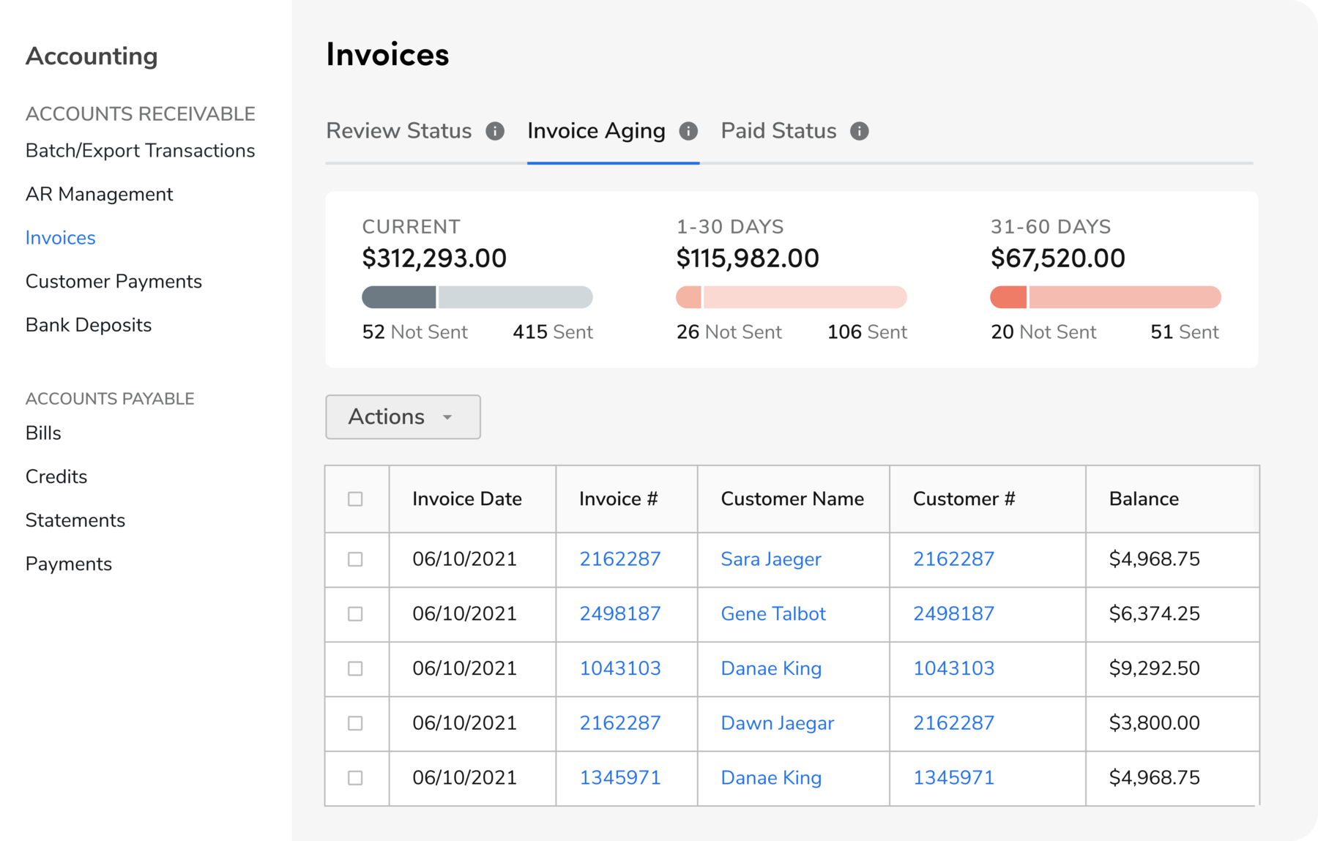View customer Danae King's profile
This screenshot has height=841, width=1318.
pos(770,668)
